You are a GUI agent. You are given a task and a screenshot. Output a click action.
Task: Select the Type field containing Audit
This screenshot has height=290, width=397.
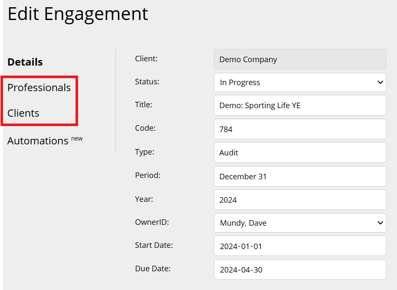point(300,152)
